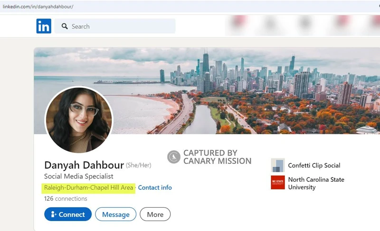This screenshot has width=380, height=231.
Task: Click the Social Media Specialist headline
Action: point(78,177)
